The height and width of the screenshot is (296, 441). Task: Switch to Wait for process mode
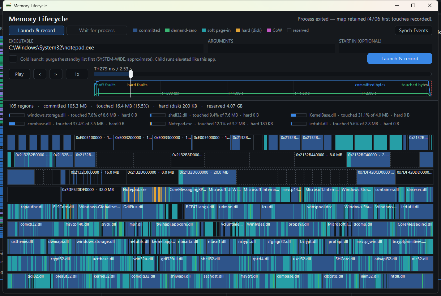click(x=97, y=30)
